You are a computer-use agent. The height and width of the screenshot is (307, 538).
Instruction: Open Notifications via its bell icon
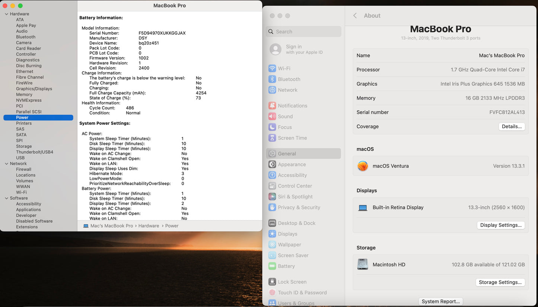click(272, 106)
